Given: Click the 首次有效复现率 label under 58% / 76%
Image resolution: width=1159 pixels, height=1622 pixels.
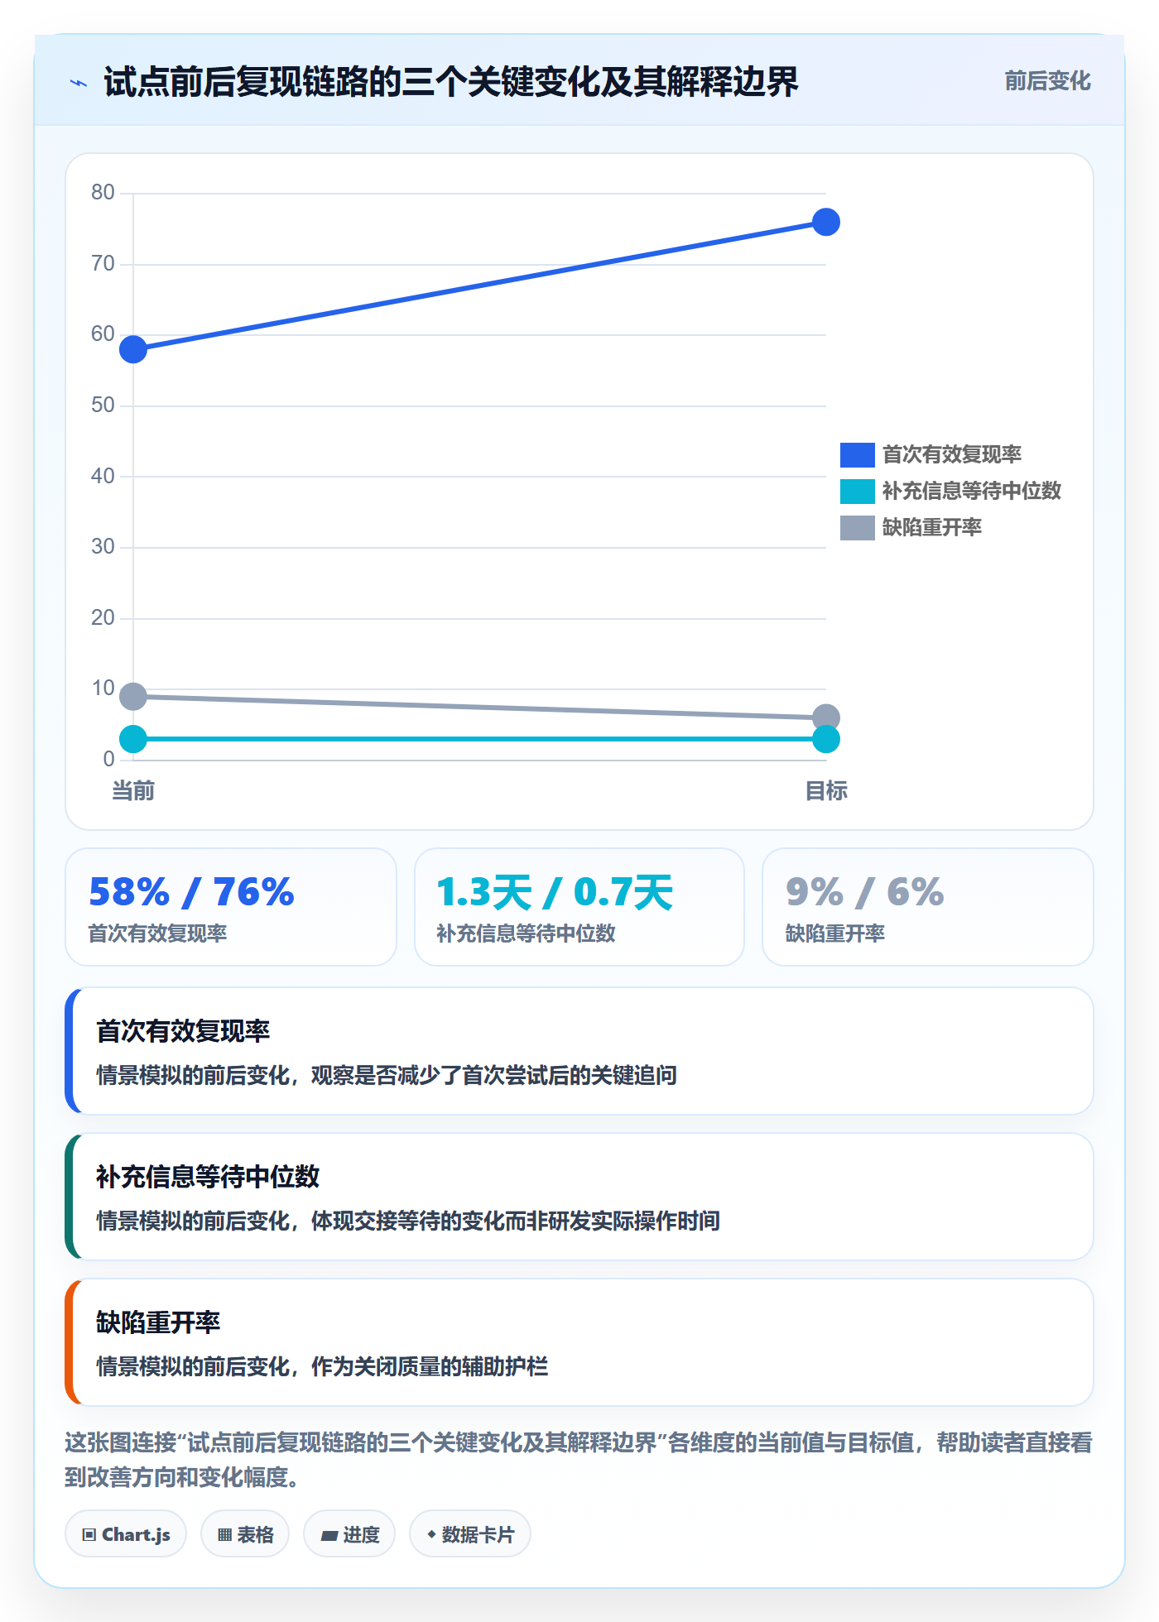Looking at the screenshot, I should coord(157,933).
